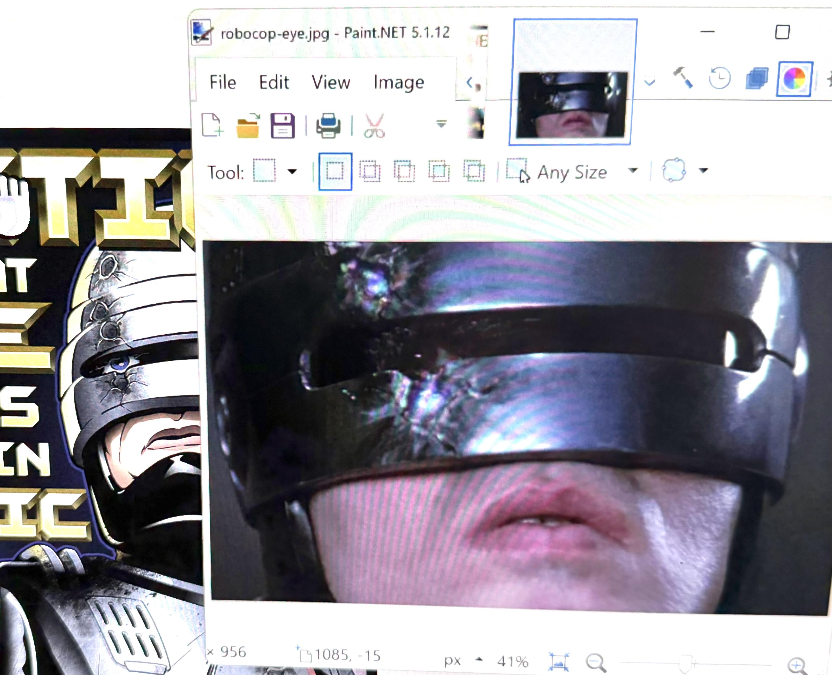
Task: Toggle the Layers window icon
Action: [x=757, y=79]
